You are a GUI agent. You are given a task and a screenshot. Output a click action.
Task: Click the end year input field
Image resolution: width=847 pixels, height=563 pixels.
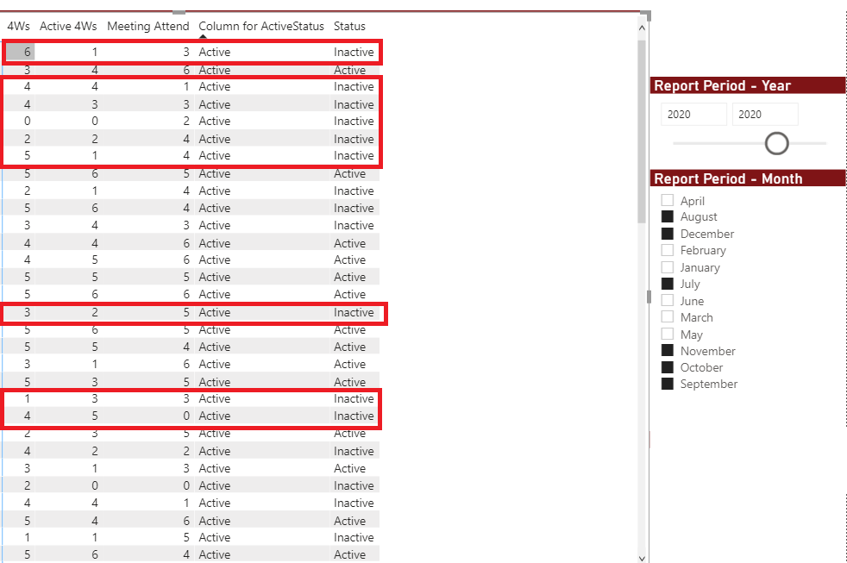coord(765,115)
